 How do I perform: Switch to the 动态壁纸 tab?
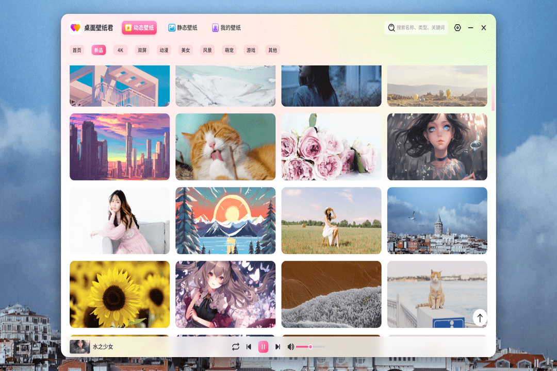(x=139, y=28)
